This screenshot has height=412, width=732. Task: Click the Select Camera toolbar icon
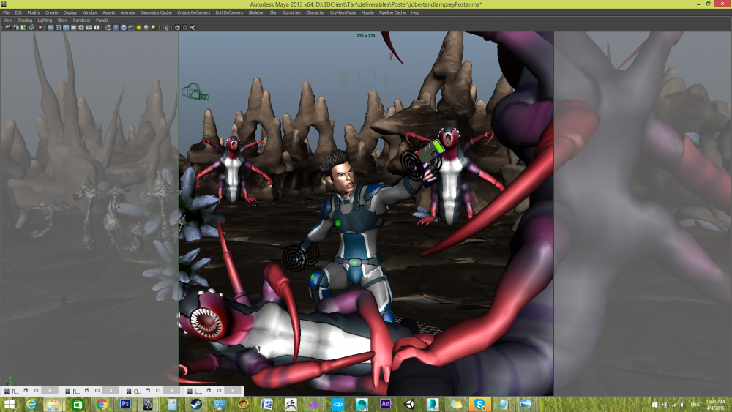pyautogui.click(x=7, y=28)
